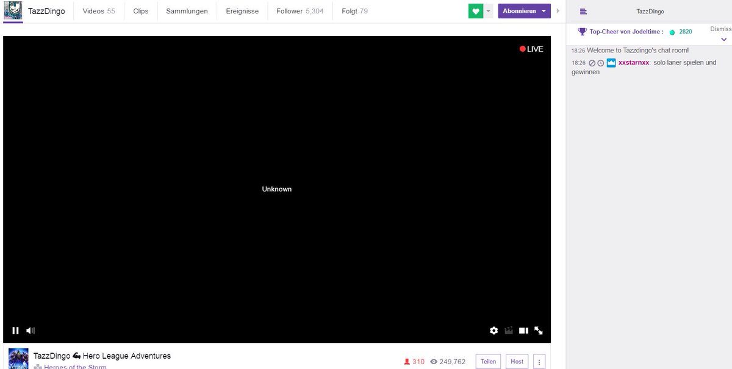Image resolution: width=732 pixels, height=369 pixels.
Task: Click the total views count 249,762
Action: tap(448, 362)
